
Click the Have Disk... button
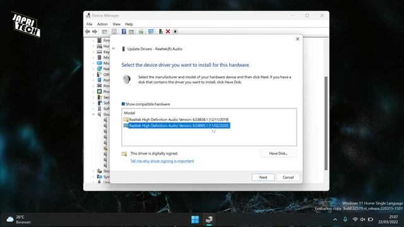278,153
